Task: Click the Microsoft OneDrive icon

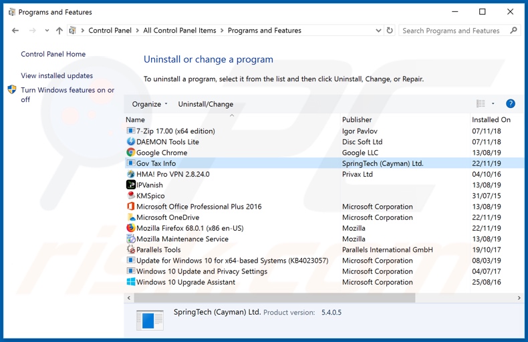Action: click(130, 217)
